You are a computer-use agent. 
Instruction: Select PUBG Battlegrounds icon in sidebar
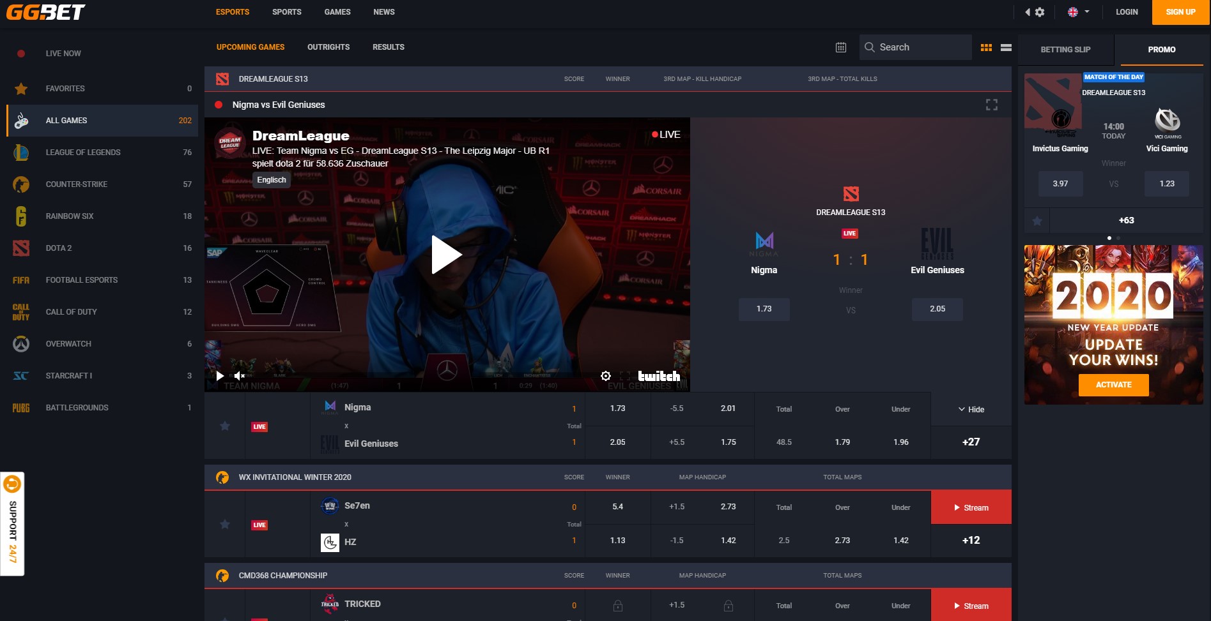[x=21, y=408]
